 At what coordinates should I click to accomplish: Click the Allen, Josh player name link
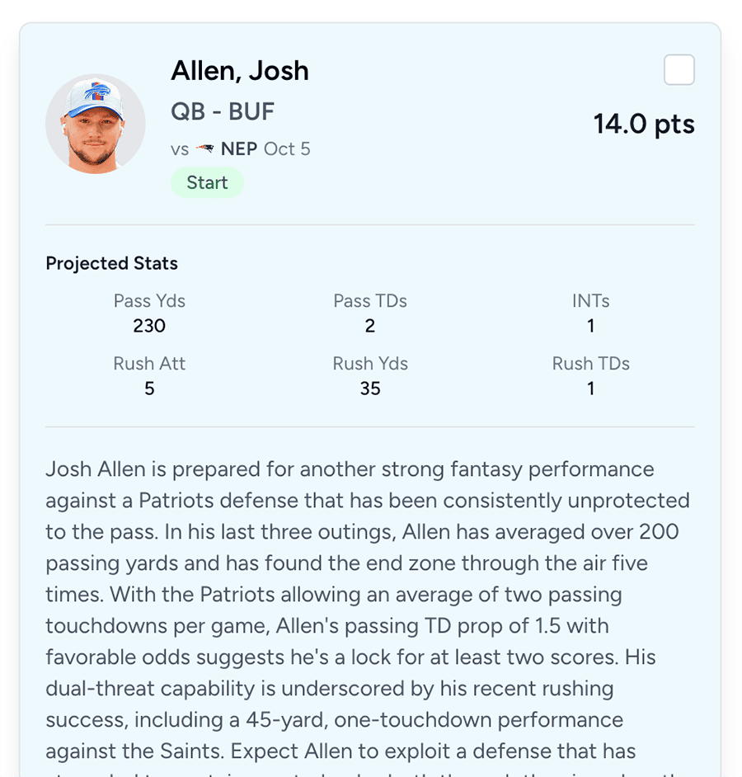240,72
